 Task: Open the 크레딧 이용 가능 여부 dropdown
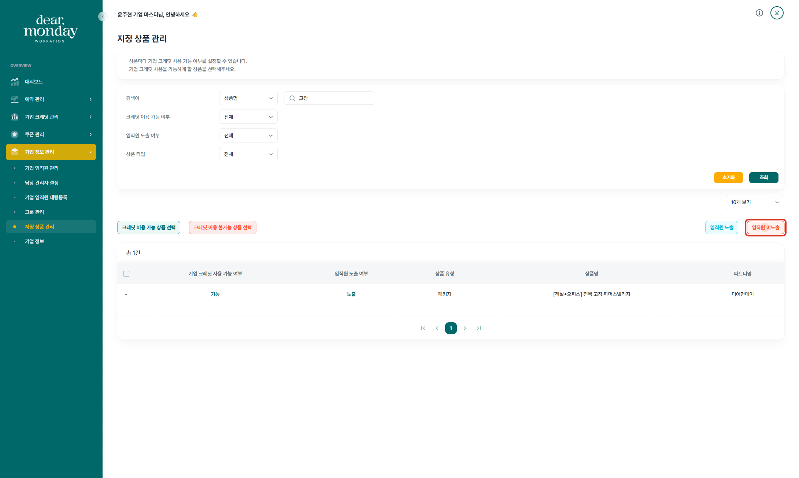[248, 117]
